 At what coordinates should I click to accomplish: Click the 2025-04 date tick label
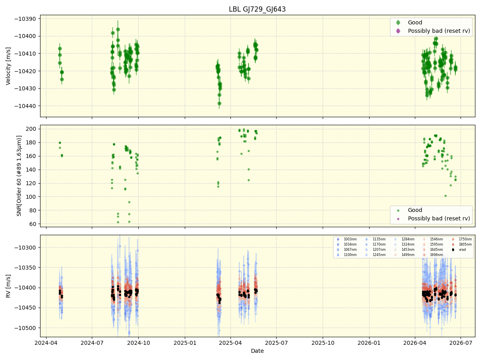(x=230, y=343)
